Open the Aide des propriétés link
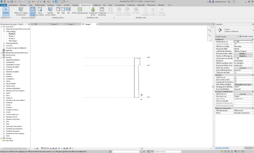Viewport: 254px width, 153px height. coord(222,148)
